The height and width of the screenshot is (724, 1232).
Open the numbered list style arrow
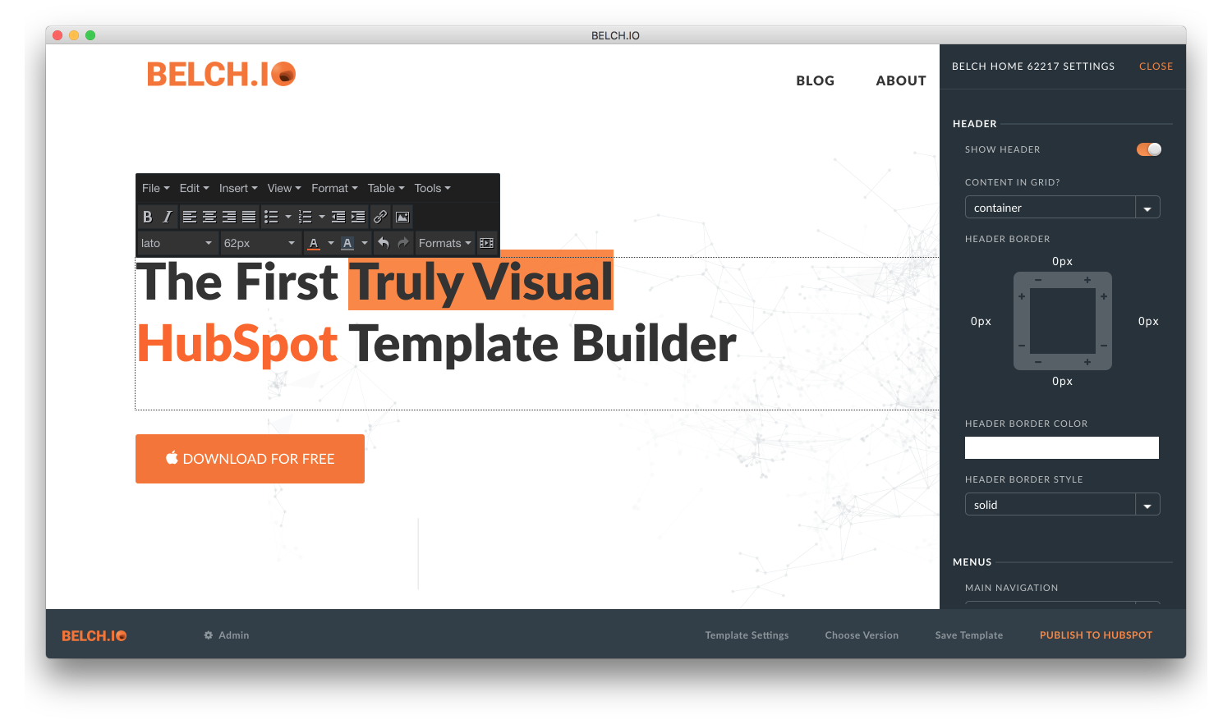coord(322,217)
